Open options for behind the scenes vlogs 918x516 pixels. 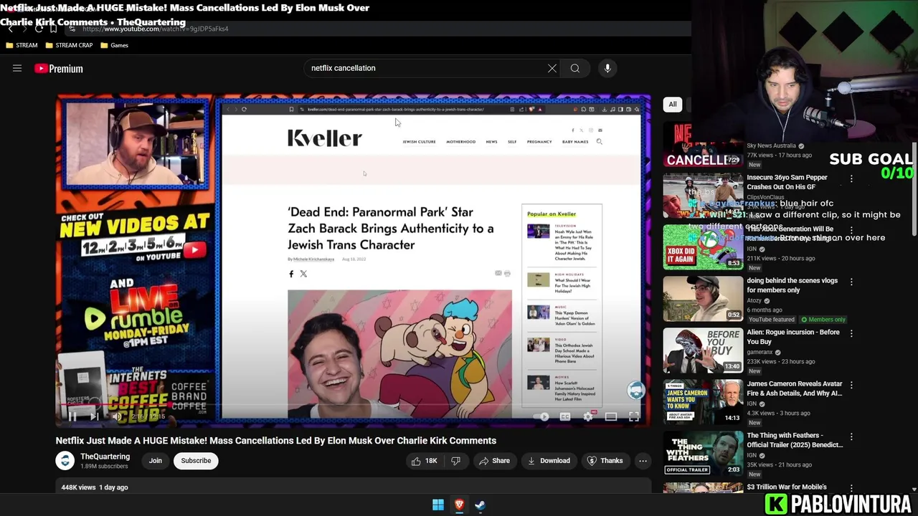pos(851,282)
